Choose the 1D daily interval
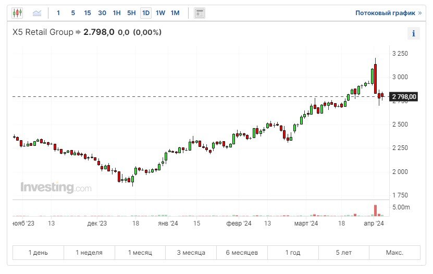This screenshot has height=274, width=433. point(146,13)
